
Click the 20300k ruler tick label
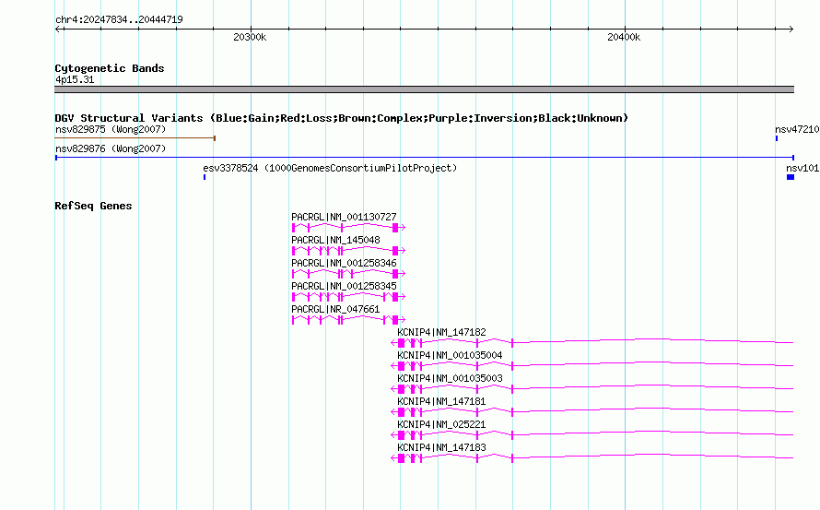click(250, 37)
